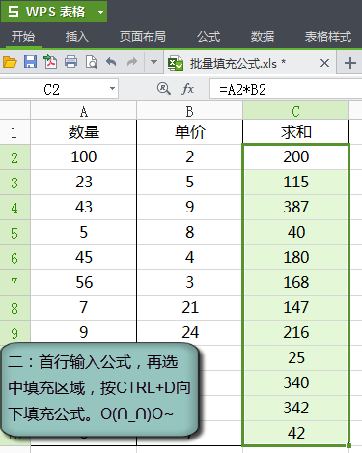Click the Print icon
Viewport: 362px width, 453px height.
70,62
